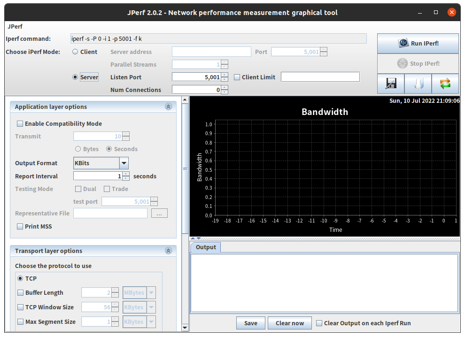Increase the Report Interval seconds
The width and height of the screenshot is (465, 337).
[126, 174]
